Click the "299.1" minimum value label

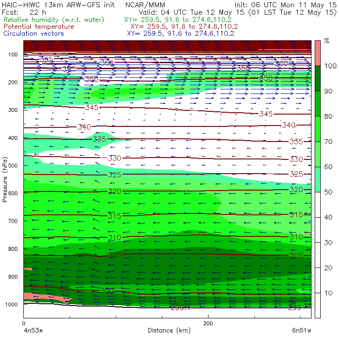[180, 308]
